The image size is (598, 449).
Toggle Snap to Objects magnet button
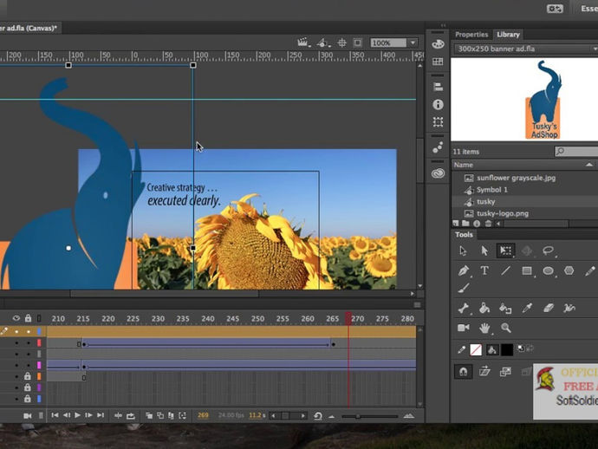464,371
